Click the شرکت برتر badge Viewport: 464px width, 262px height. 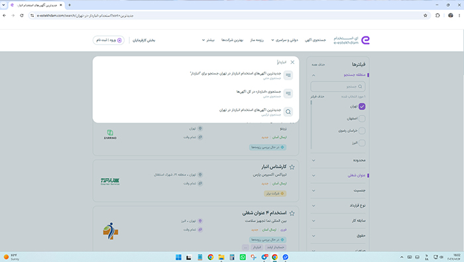click(x=275, y=194)
